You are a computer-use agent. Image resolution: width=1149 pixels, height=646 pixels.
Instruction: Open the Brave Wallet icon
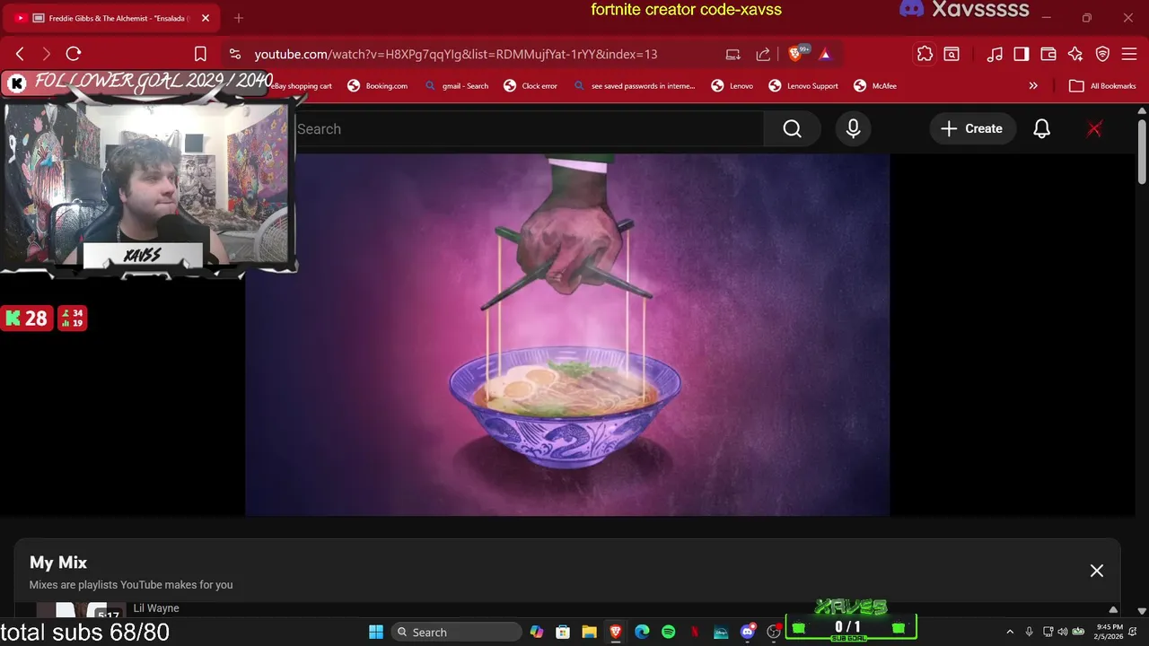point(1048,54)
